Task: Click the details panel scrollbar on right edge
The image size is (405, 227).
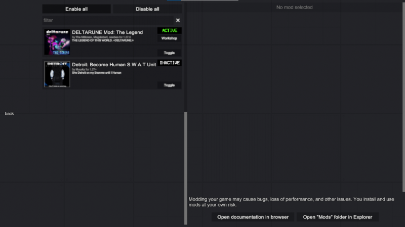Action: tap(403, 96)
